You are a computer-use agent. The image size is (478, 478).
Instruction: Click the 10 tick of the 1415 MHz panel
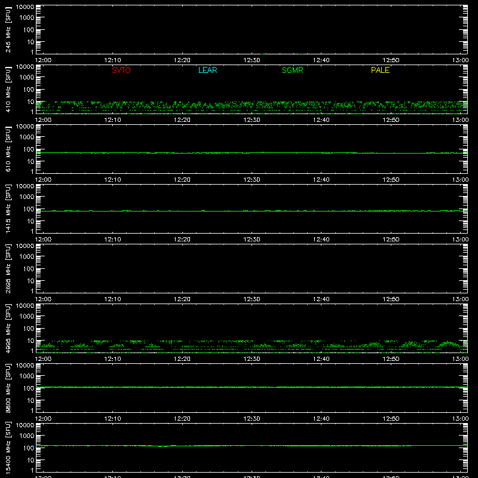click(30, 221)
